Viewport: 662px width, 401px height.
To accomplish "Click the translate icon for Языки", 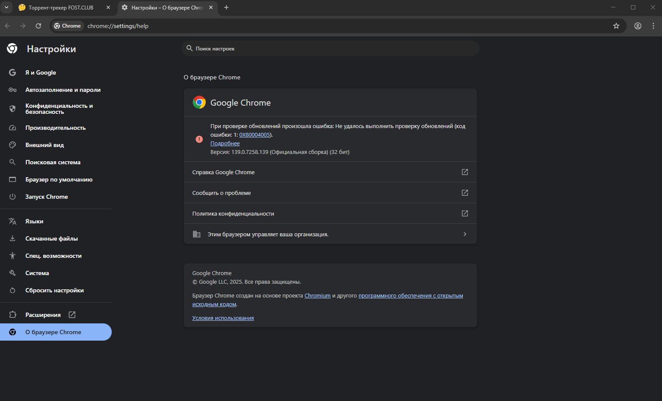I will 13,221.
